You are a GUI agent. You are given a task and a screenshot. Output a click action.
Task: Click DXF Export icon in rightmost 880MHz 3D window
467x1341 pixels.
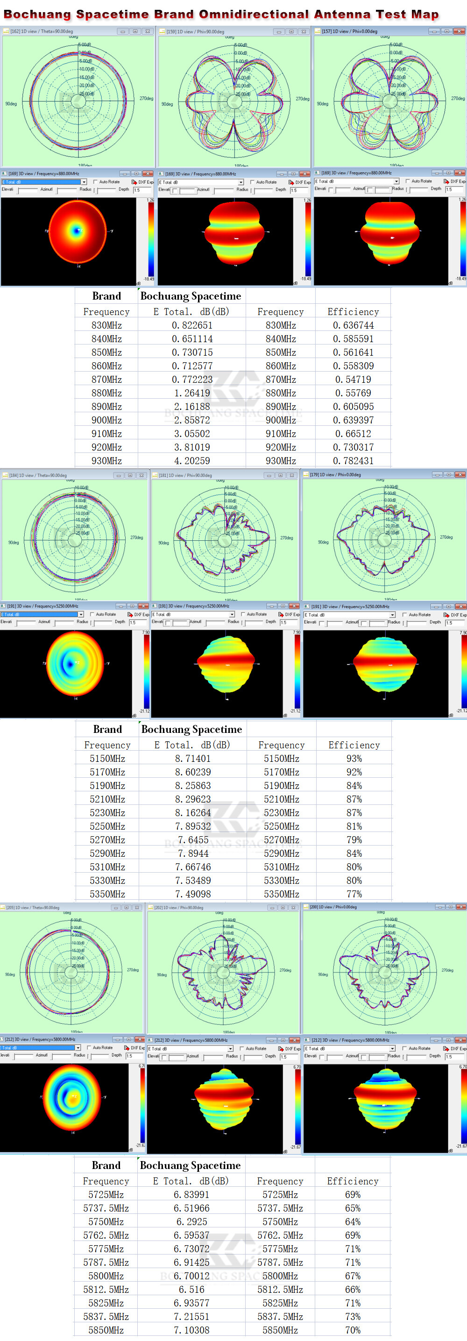point(446,181)
